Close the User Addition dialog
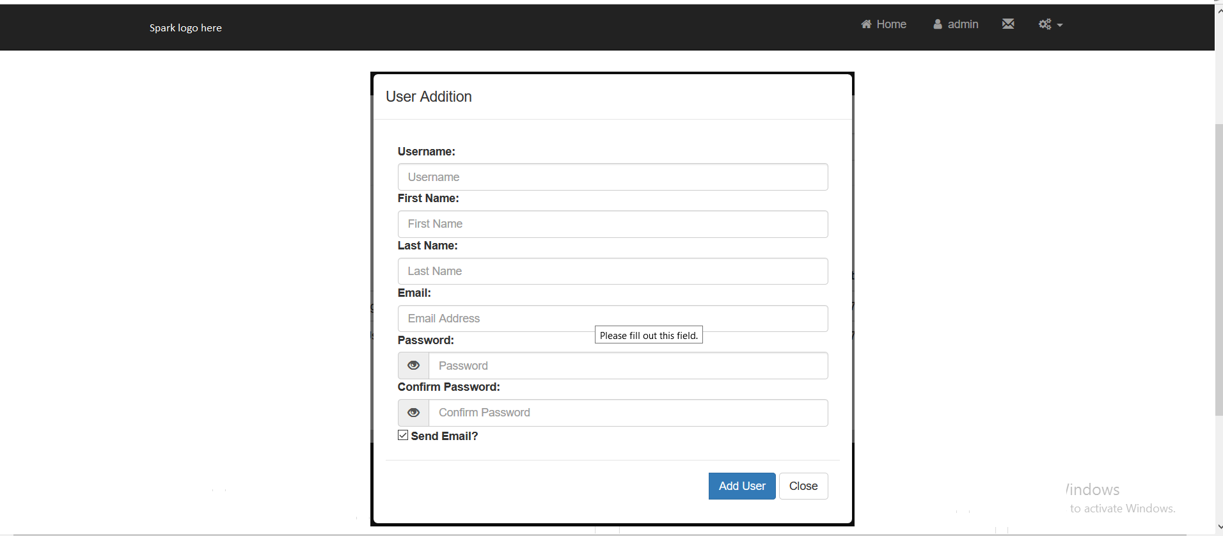Image resolution: width=1223 pixels, height=536 pixels. [803, 486]
